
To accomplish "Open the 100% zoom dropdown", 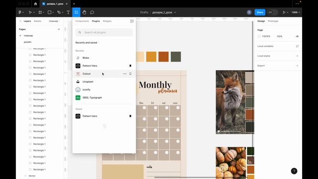I will (x=296, y=12).
